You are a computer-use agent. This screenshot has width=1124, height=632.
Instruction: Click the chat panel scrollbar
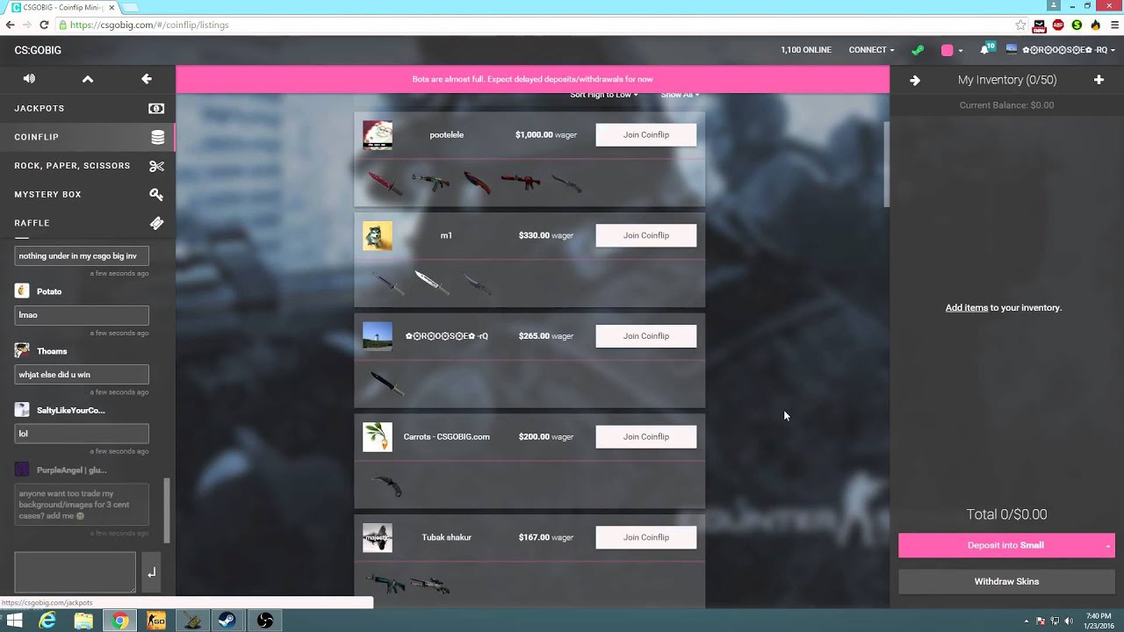point(167,511)
